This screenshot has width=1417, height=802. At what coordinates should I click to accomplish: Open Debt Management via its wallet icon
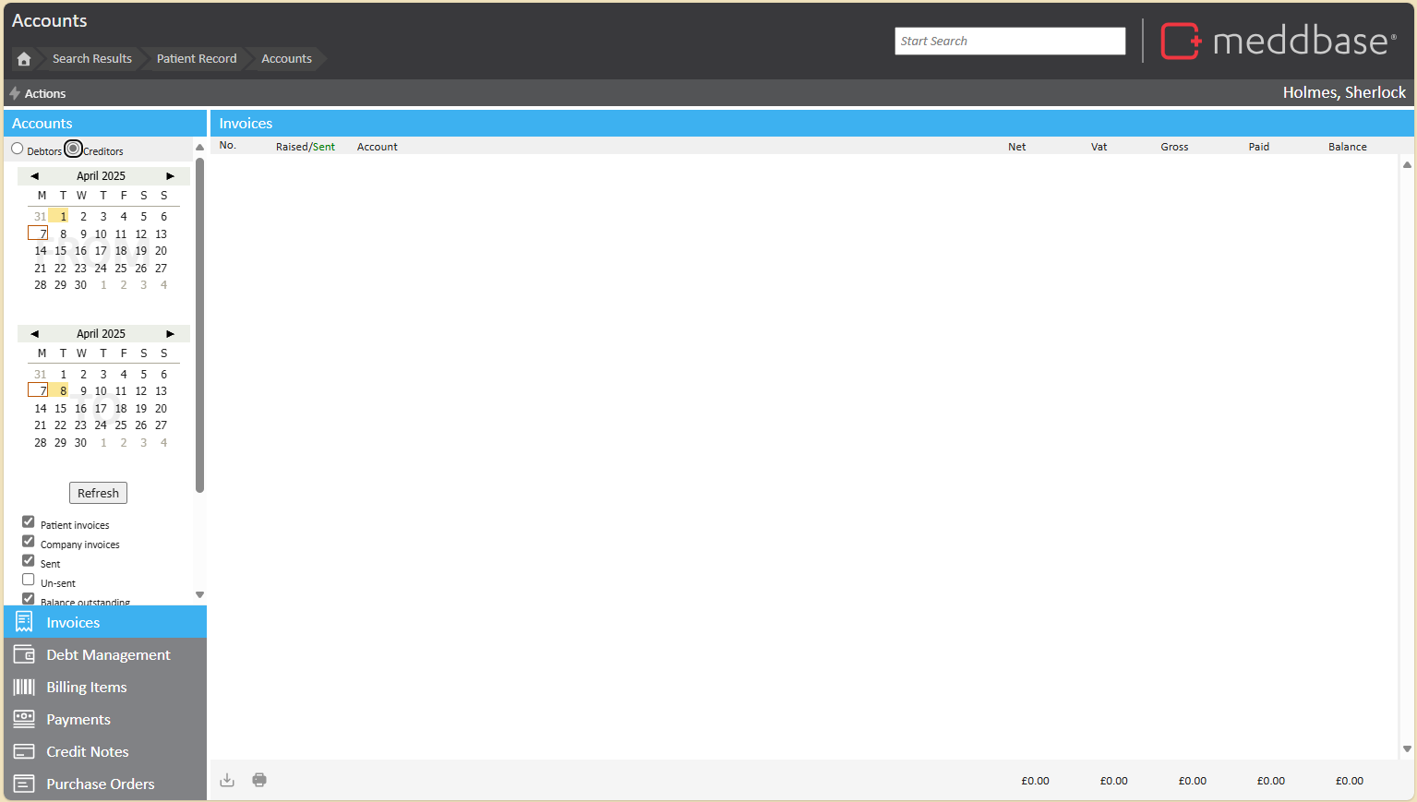pyautogui.click(x=24, y=654)
